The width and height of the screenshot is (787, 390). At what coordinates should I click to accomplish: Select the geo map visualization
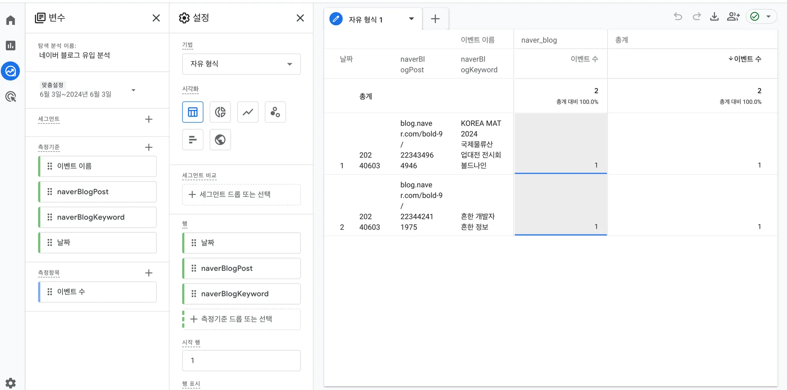pyautogui.click(x=220, y=140)
